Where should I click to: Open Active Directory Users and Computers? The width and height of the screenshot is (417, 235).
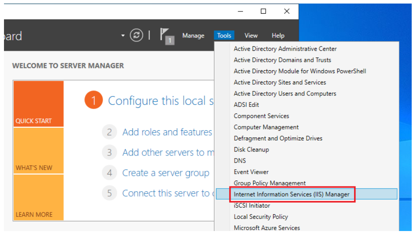[285, 94]
